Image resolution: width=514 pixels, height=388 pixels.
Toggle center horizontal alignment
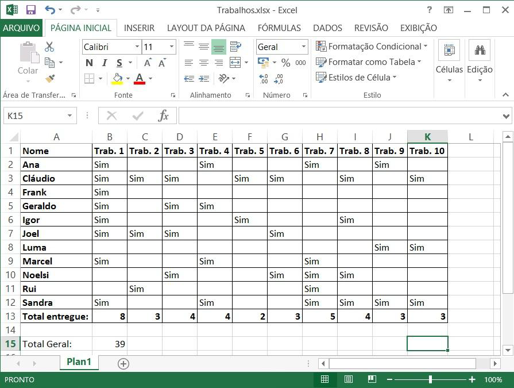203,63
